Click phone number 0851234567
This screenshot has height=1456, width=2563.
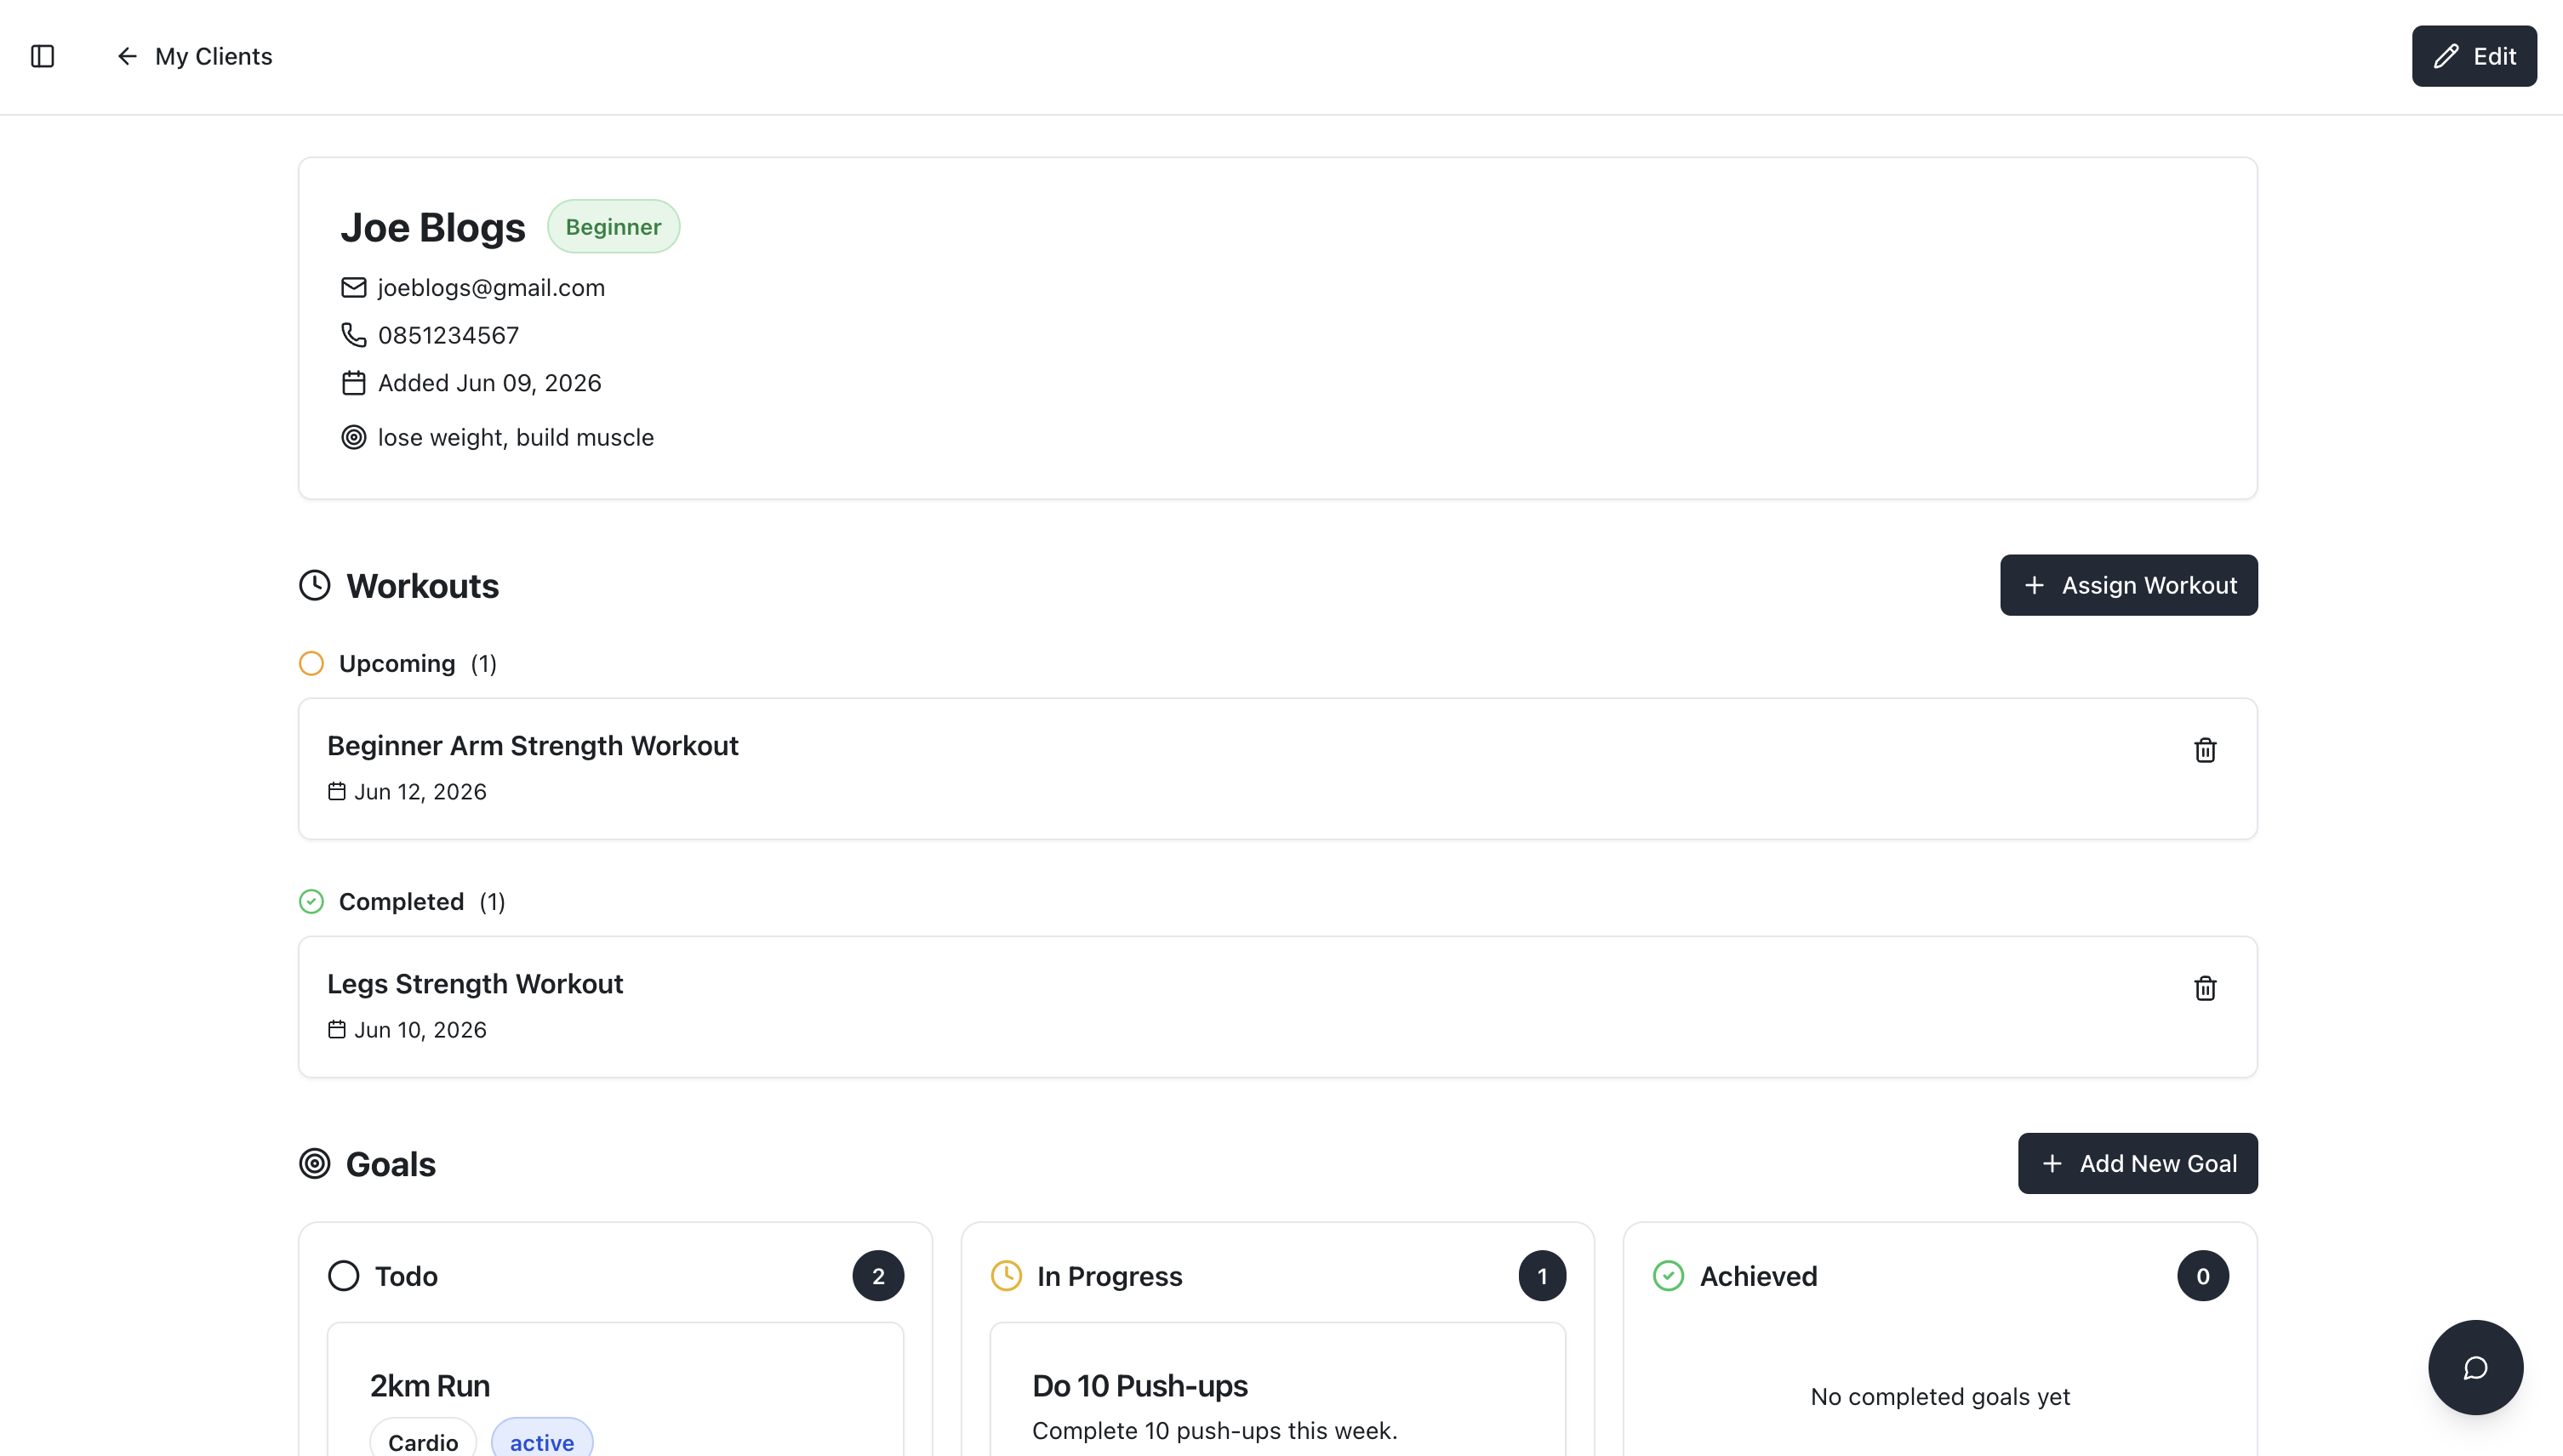448,335
